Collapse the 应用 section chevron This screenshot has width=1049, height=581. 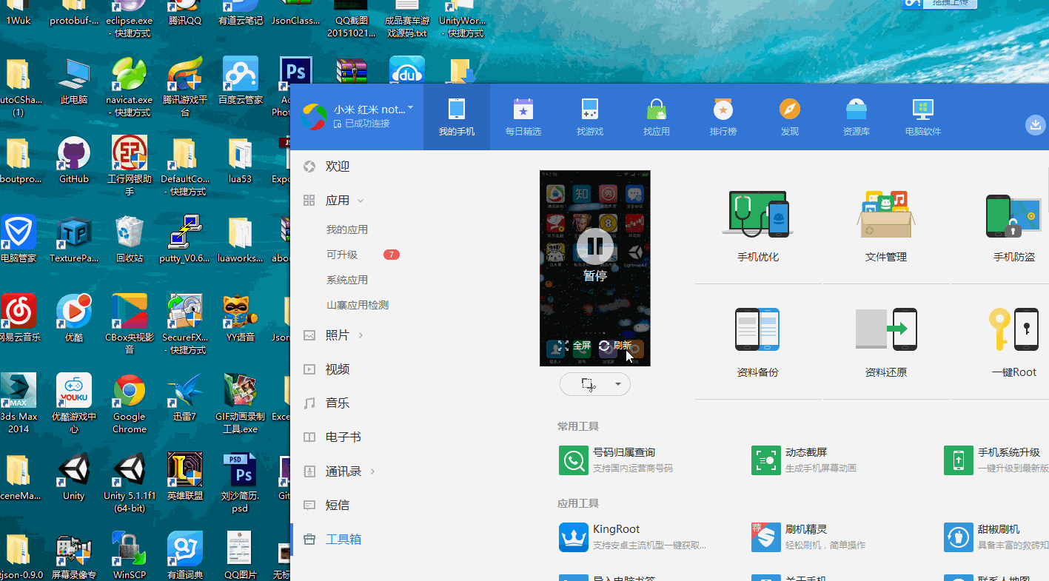click(361, 201)
